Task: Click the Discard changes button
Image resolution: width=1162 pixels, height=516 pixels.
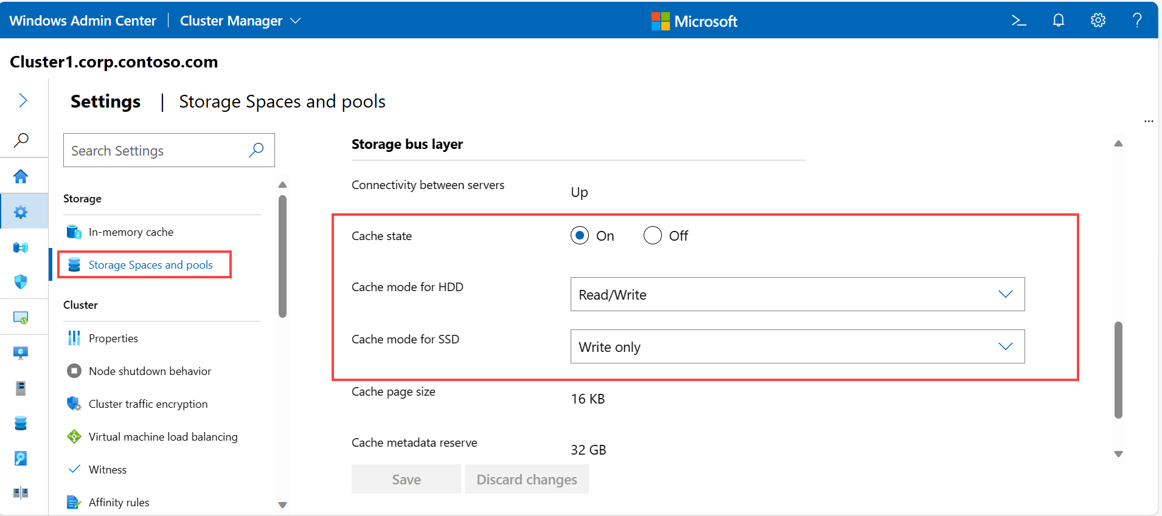Action: click(x=526, y=480)
